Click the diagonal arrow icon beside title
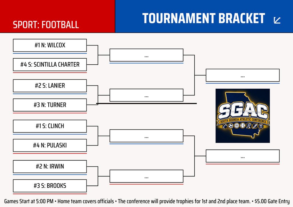This screenshot has width=293, height=207. click(277, 20)
